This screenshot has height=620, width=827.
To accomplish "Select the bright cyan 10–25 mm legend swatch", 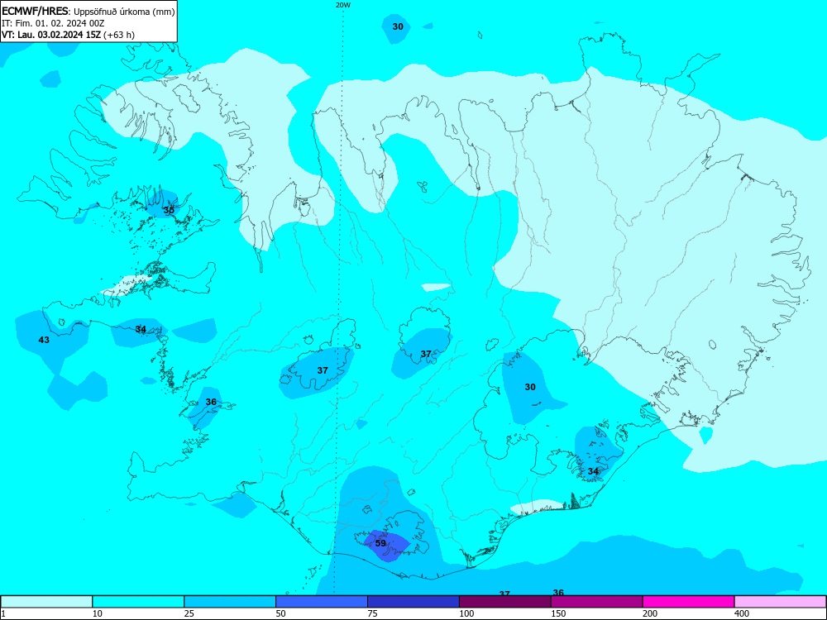I will 138,602.
